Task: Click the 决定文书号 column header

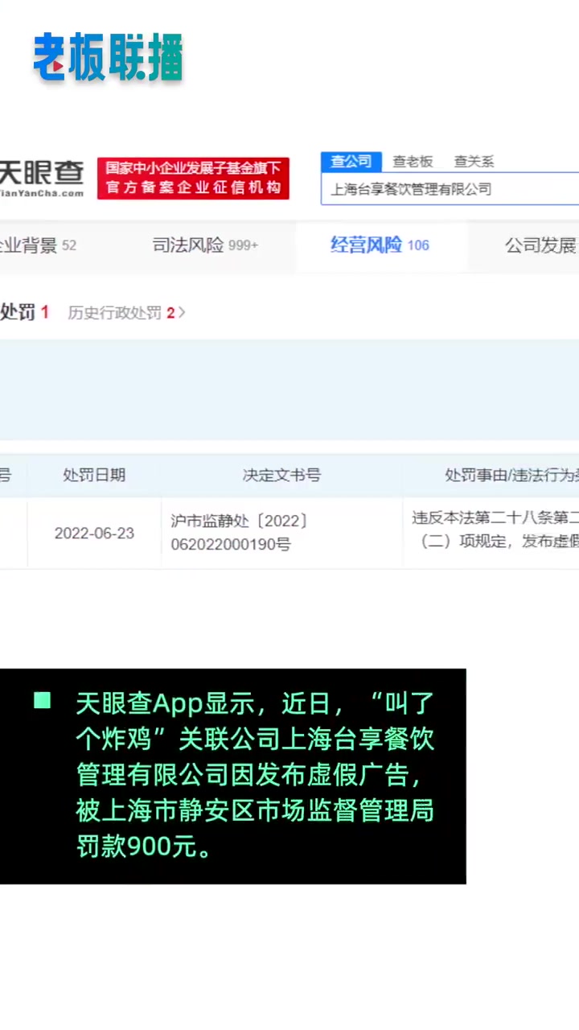Action: (281, 475)
